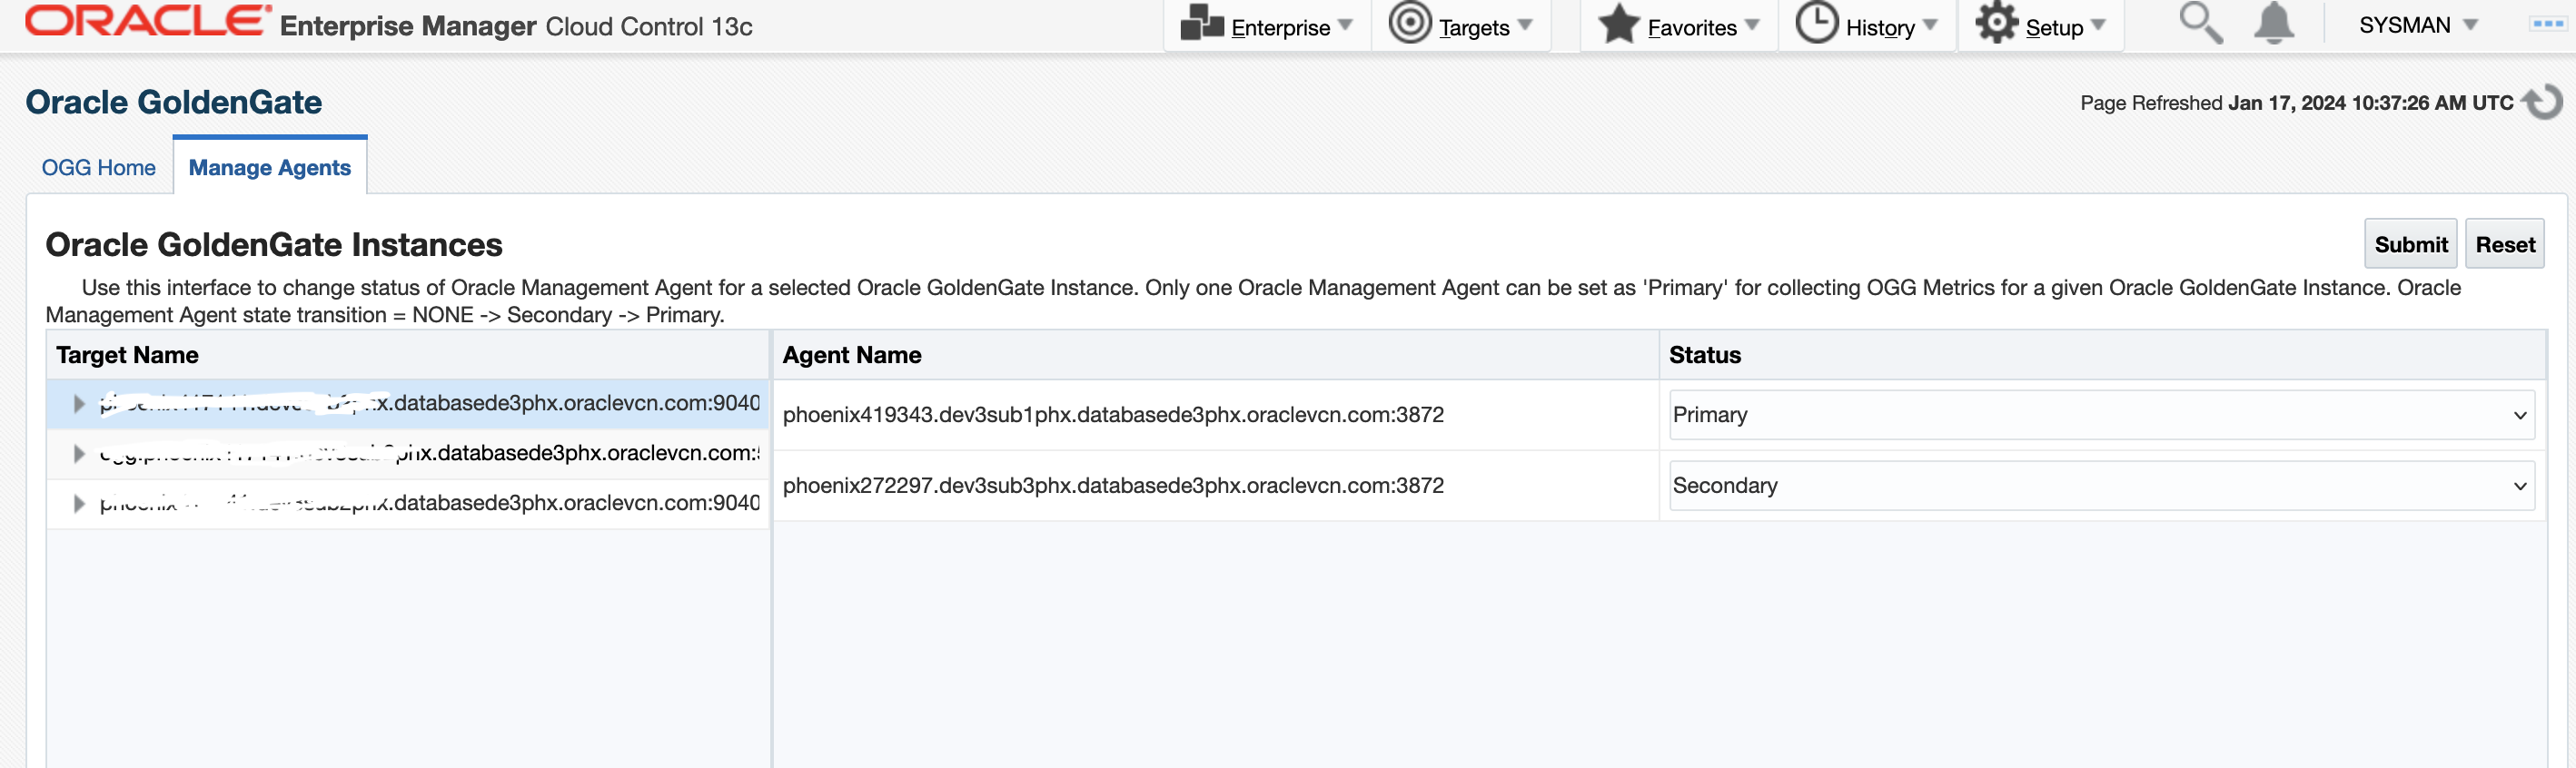Expand the first target tree row

pos(79,404)
